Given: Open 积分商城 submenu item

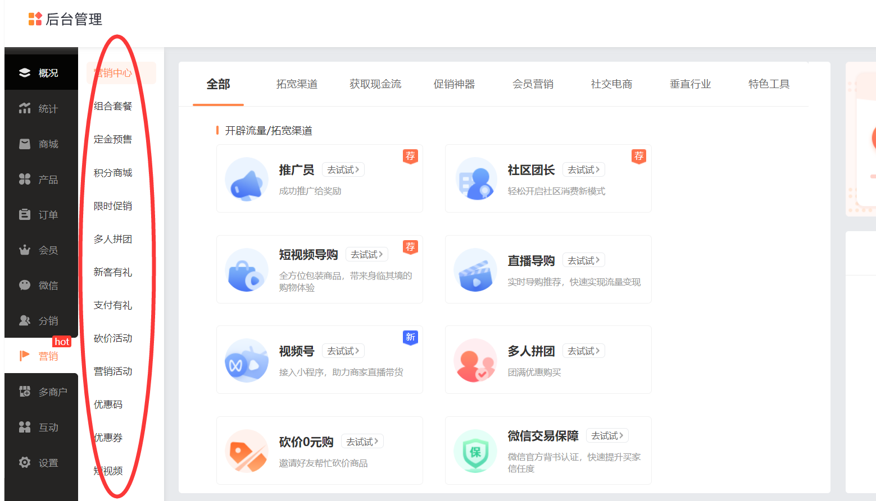Looking at the screenshot, I should [x=113, y=173].
